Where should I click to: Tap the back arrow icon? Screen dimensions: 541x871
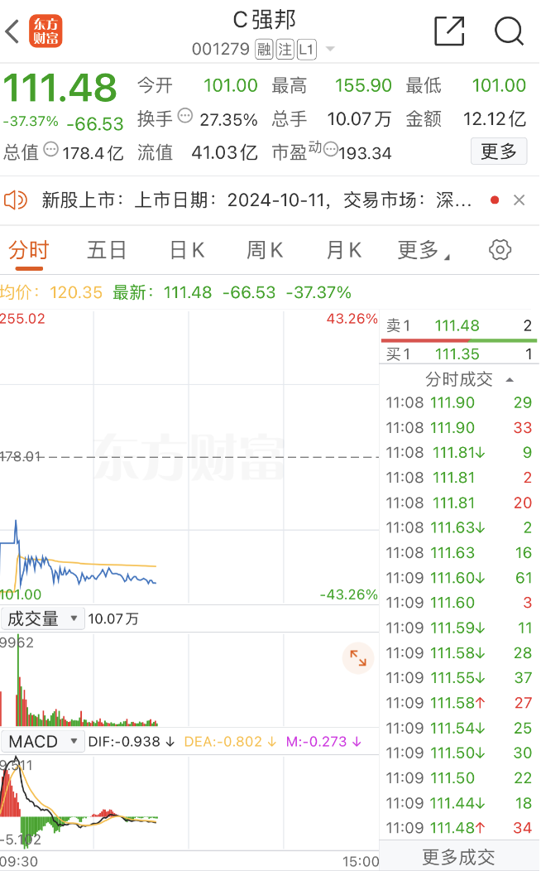[12, 31]
